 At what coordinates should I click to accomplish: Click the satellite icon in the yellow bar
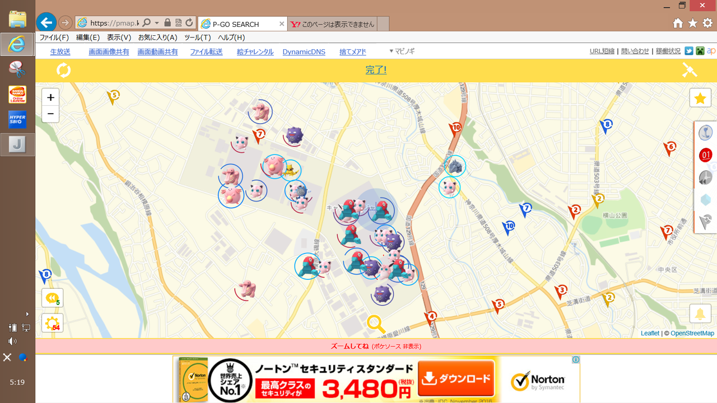coord(689,70)
